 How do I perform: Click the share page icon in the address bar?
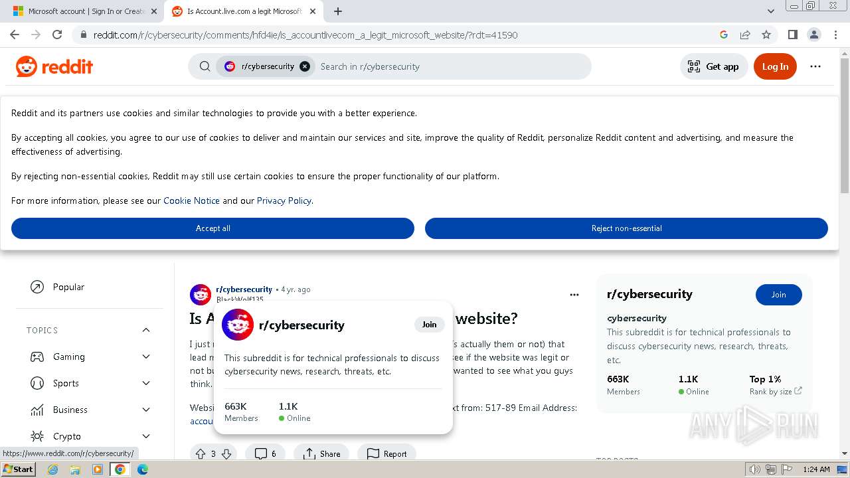pyautogui.click(x=745, y=35)
